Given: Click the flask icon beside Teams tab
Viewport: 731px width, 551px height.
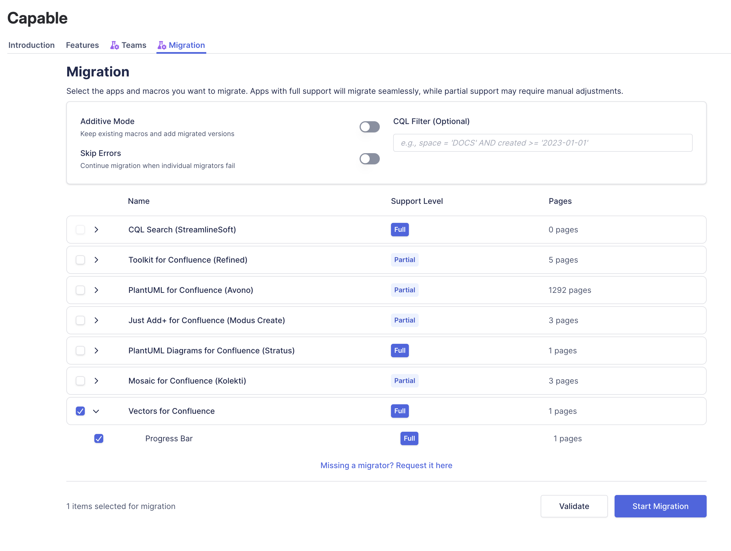Looking at the screenshot, I should point(114,45).
